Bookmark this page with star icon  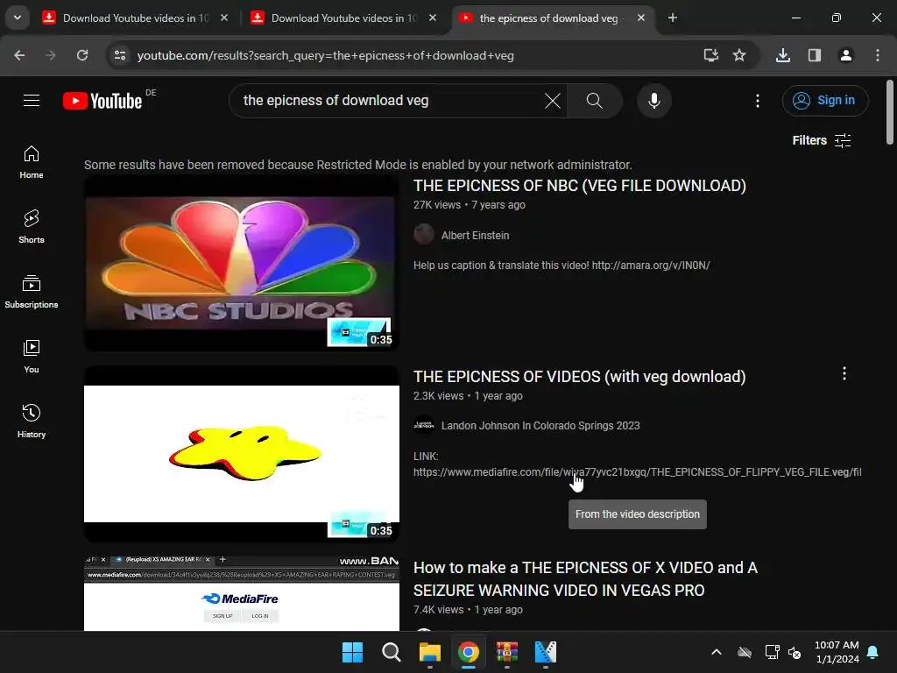[x=739, y=55]
